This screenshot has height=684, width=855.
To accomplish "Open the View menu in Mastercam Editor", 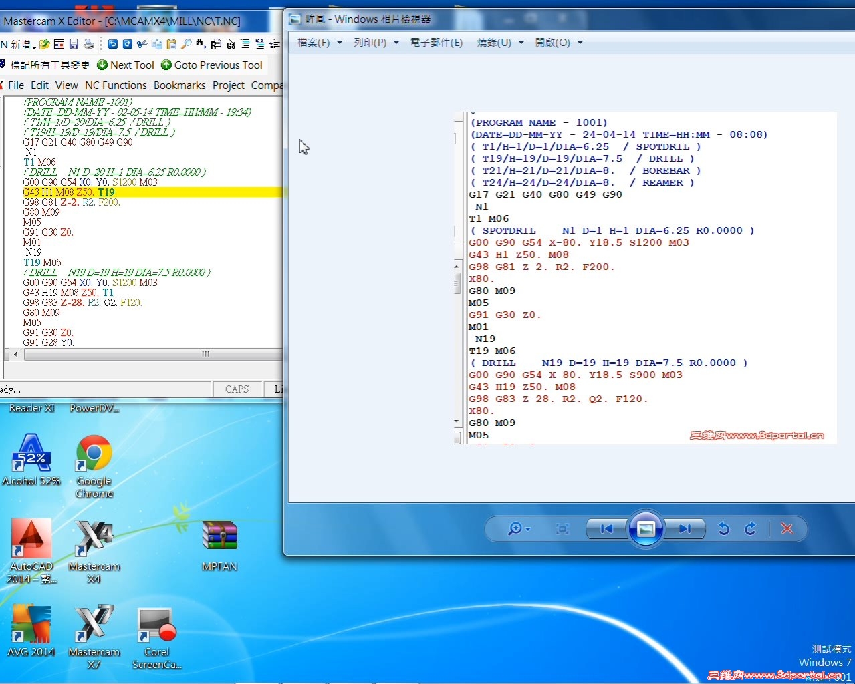I will pyautogui.click(x=66, y=85).
